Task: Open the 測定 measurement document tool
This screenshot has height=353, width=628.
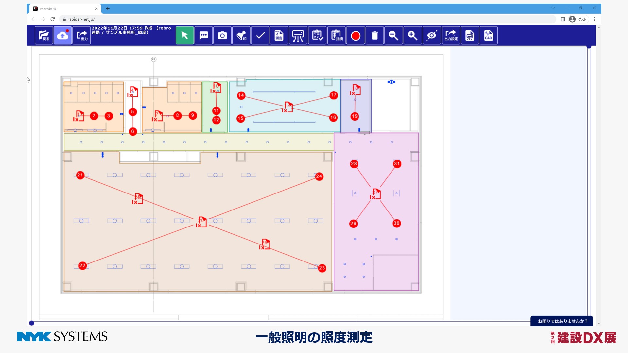Action: coord(279,35)
